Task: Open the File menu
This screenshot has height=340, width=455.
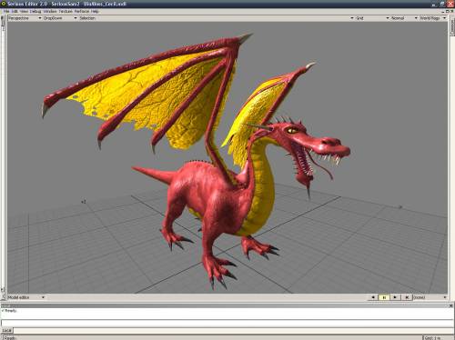Action: tap(6, 12)
